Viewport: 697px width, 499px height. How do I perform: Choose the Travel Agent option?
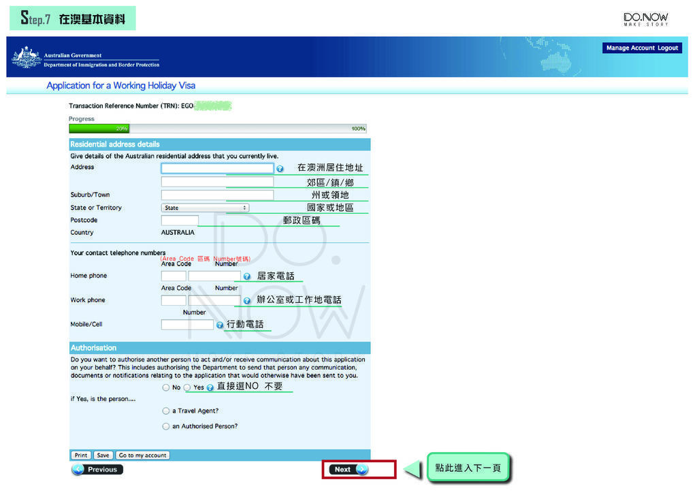coord(166,411)
